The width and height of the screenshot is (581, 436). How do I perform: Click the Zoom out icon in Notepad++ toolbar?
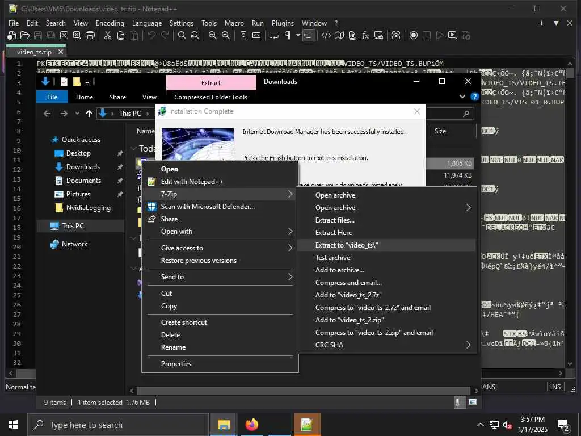[226, 36]
